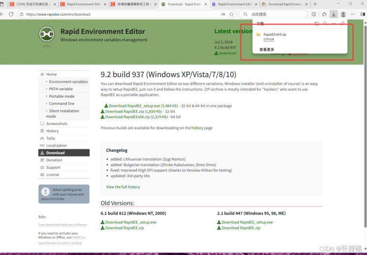The image size is (367, 255).
Task: Switch to the CSDN tab
Action: pos(33,4)
